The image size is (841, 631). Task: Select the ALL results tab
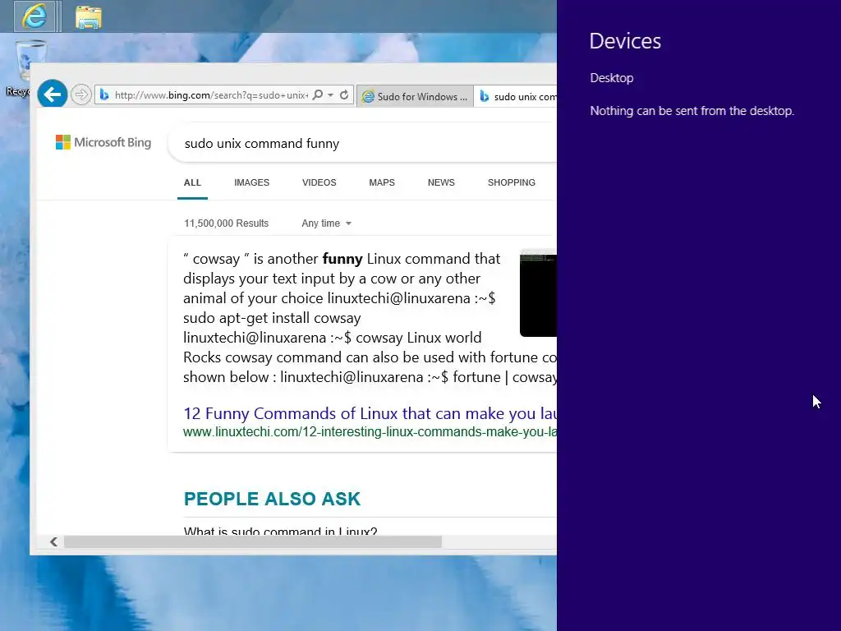192,182
